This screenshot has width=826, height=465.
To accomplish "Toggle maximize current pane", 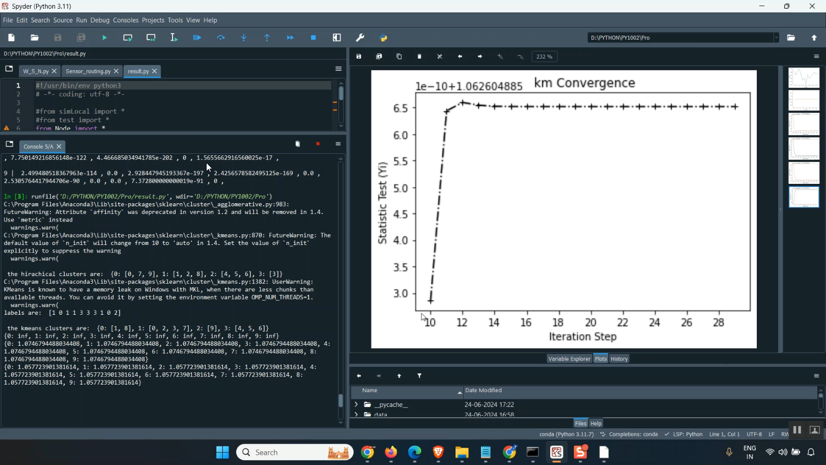I will [336, 37].
